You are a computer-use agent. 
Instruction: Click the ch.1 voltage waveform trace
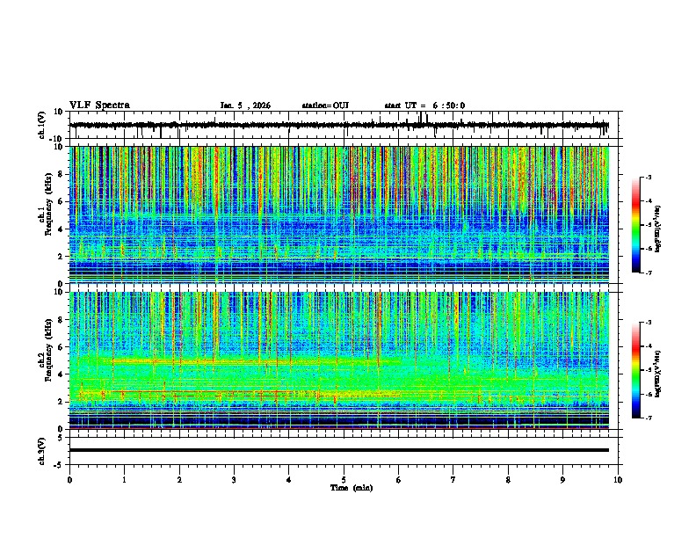[339, 125]
